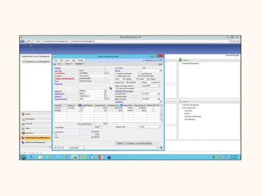This screenshot has height=196, width=261.
Task: Click the Collateral button
Action: pos(120,143)
